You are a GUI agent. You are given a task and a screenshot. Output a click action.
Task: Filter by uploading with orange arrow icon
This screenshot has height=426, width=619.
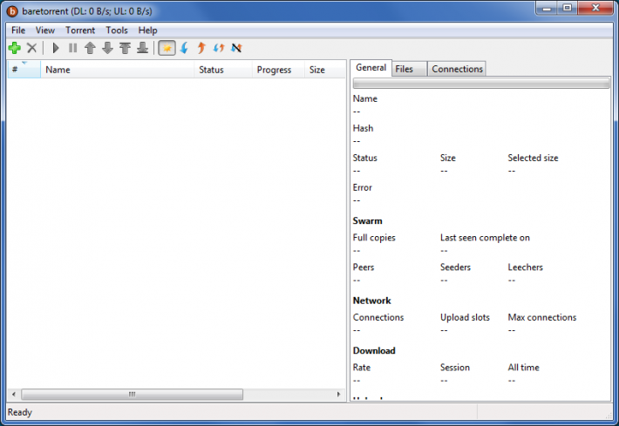pos(201,48)
